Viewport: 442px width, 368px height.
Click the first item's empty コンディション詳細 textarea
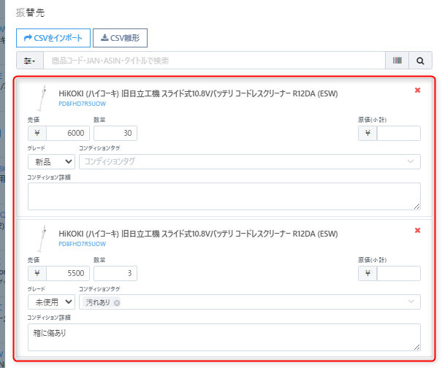coord(224,196)
